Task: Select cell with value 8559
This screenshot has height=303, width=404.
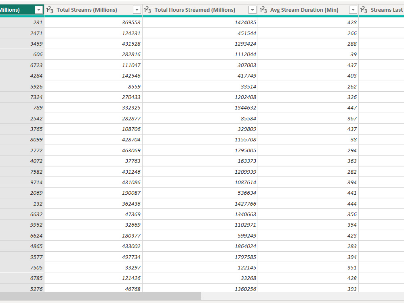Action: [x=93, y=86]
